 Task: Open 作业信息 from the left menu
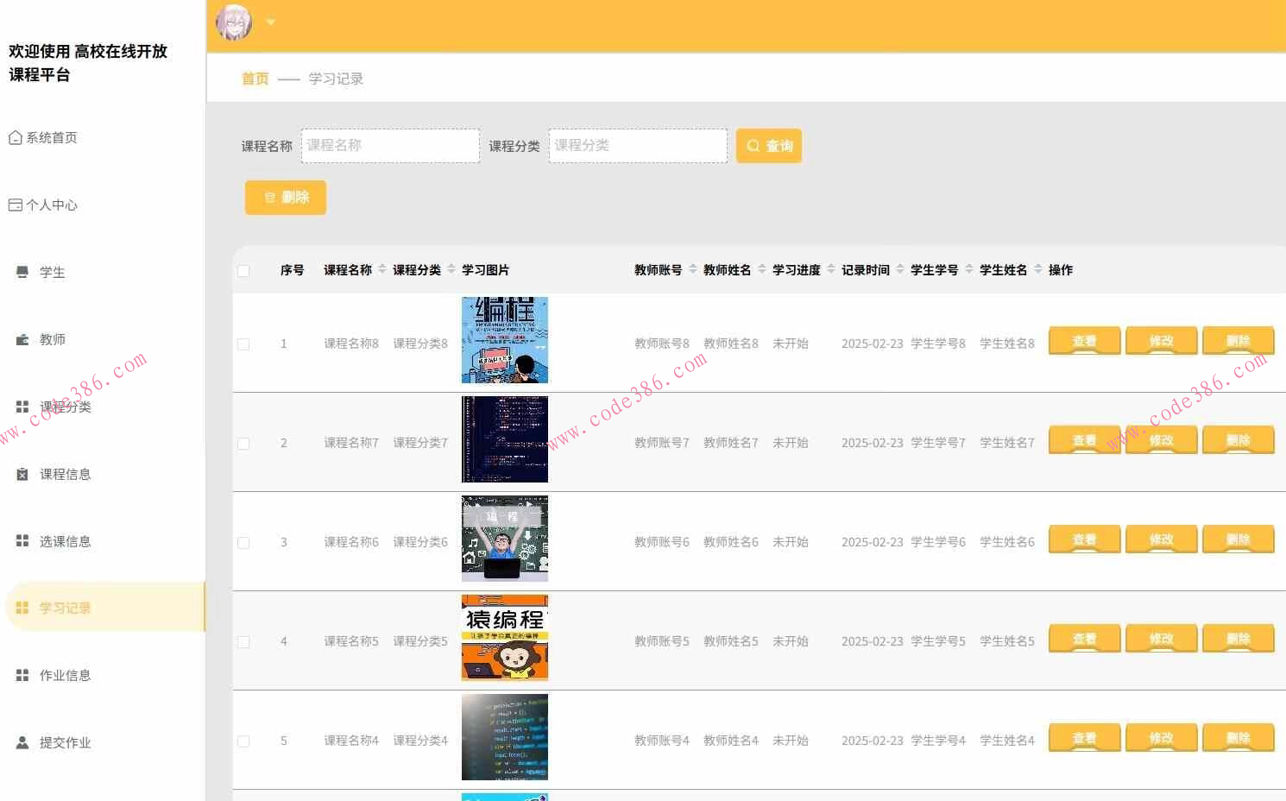tap(65, 675)
